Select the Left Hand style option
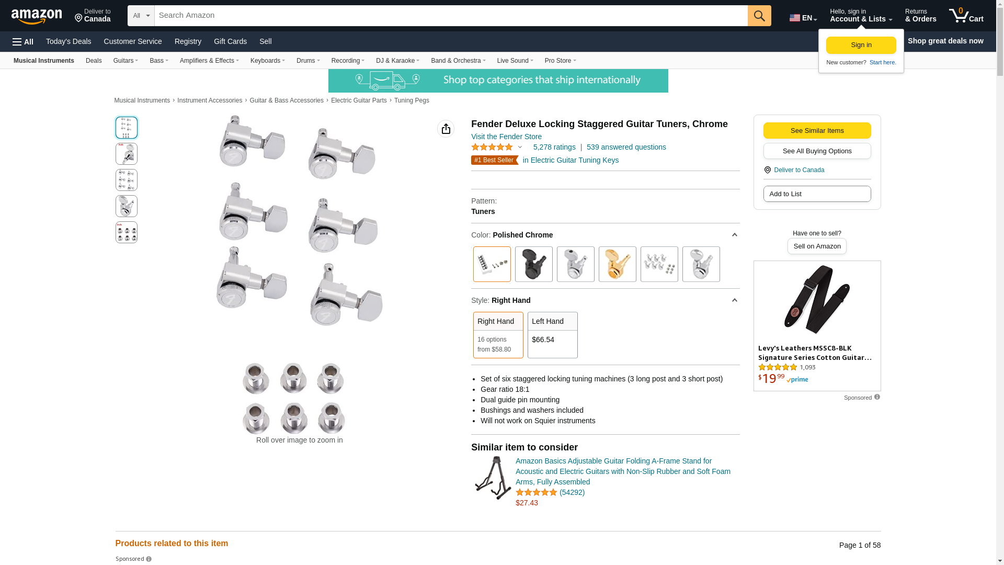 pyautogui.click(x=552, y=335)
